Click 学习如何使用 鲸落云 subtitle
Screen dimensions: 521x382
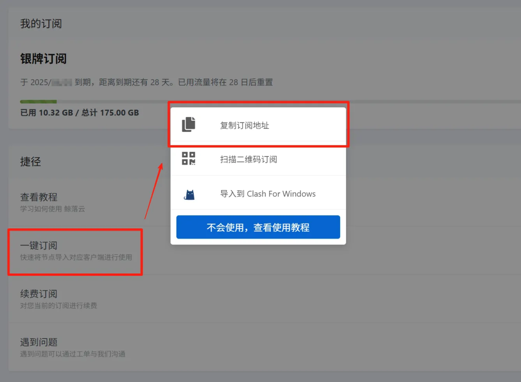[x=53, y=209]
